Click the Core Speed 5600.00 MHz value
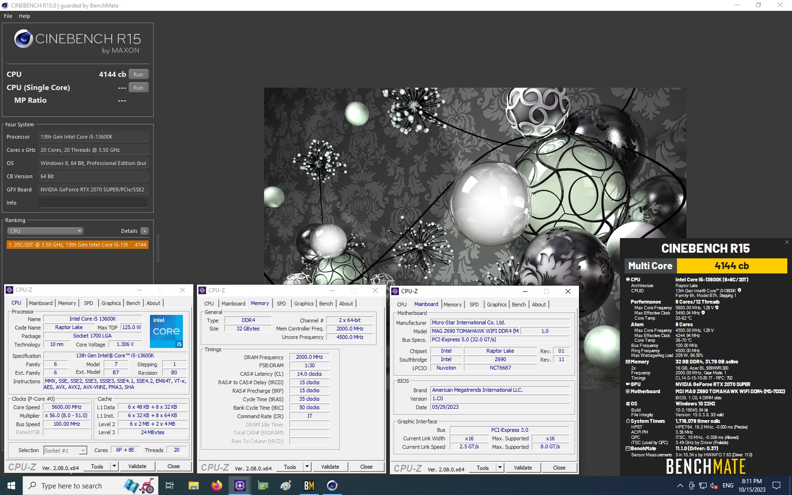Viewport: 792px width, 495px height. 66,407
